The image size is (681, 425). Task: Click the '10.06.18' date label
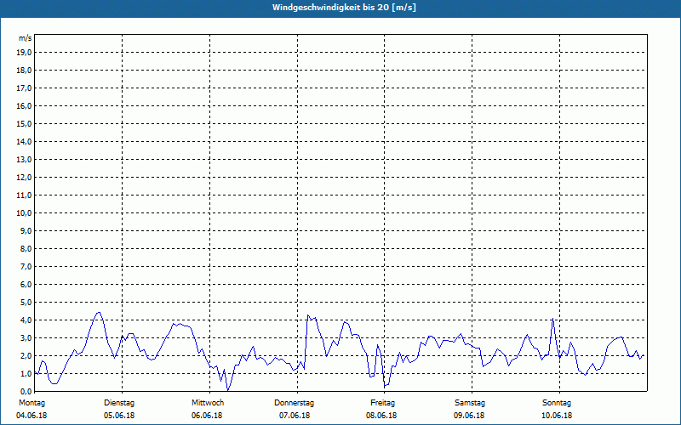557,416
